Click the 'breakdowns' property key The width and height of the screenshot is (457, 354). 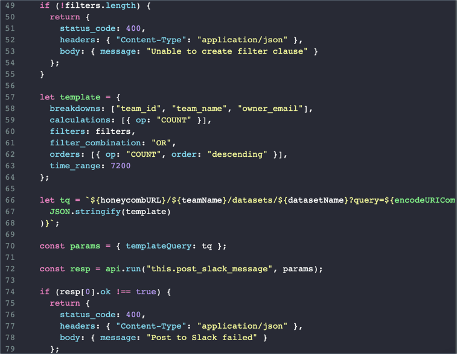[x=75, y=109]
